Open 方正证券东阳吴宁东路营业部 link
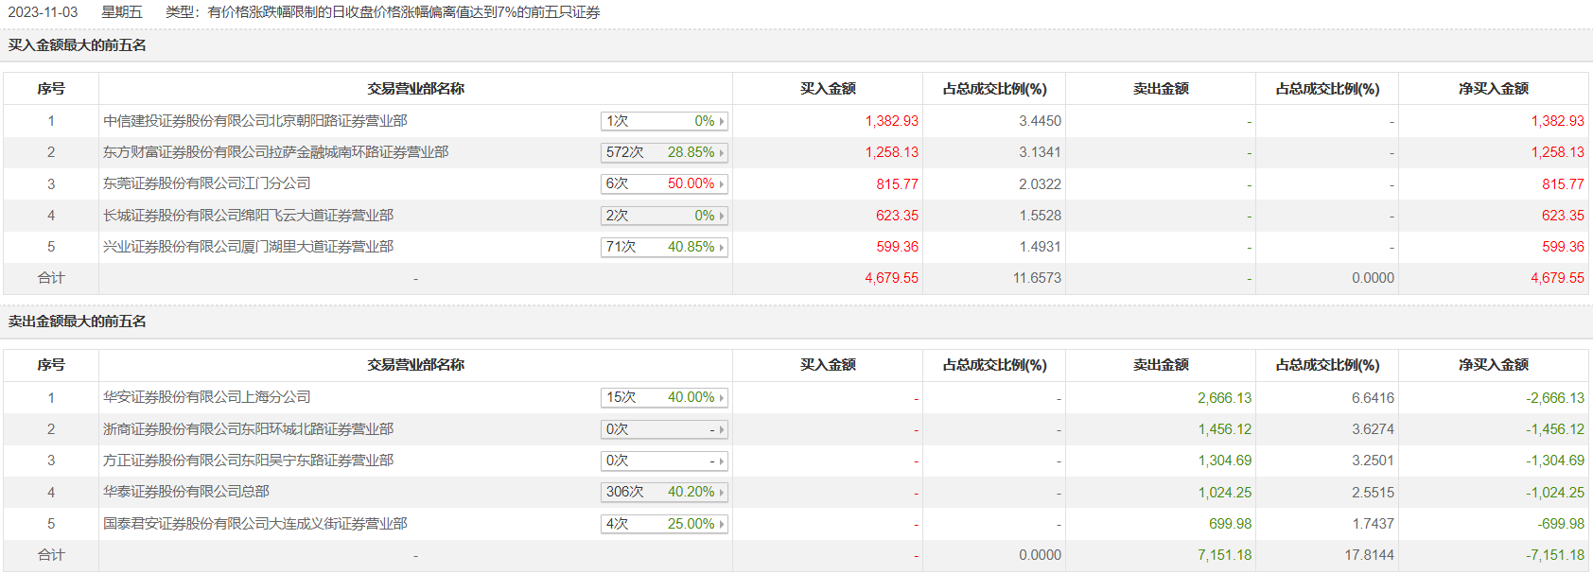Screen dimensions: 1593x574 [248, 461]
